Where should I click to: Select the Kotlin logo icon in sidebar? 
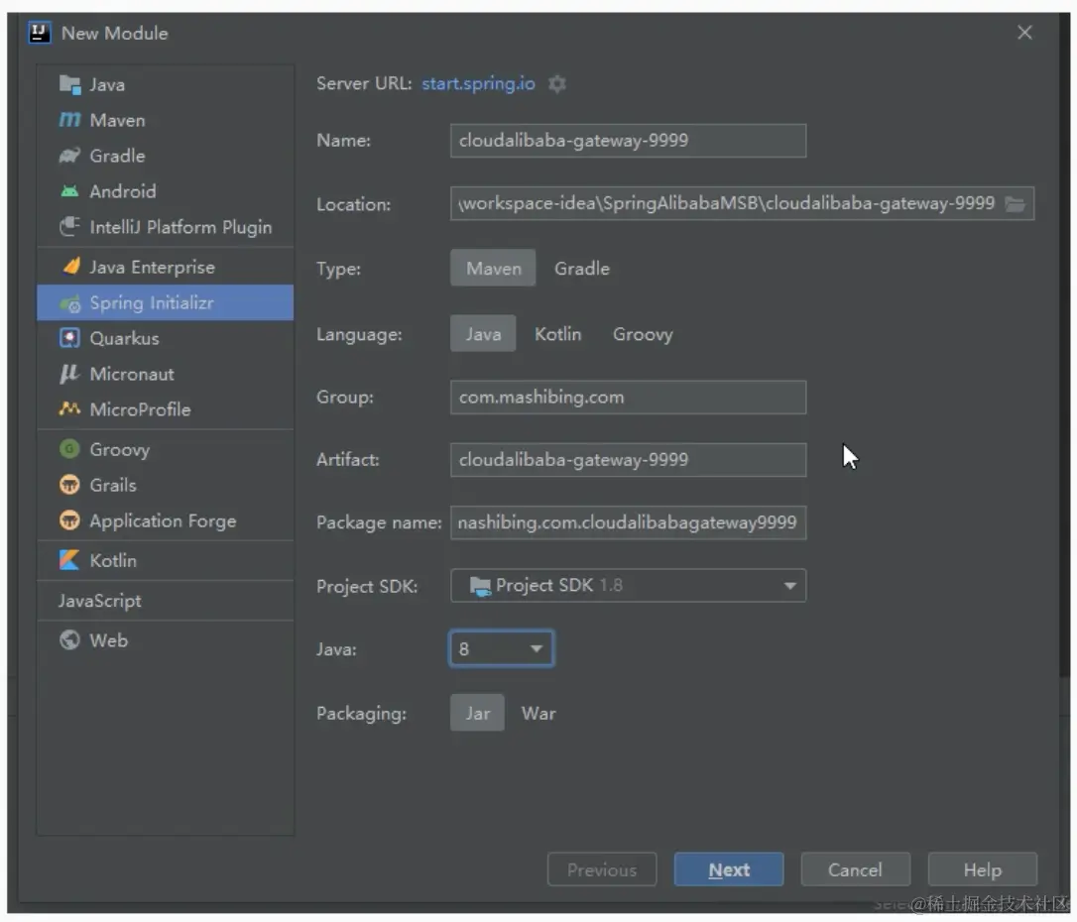point(69,560)
